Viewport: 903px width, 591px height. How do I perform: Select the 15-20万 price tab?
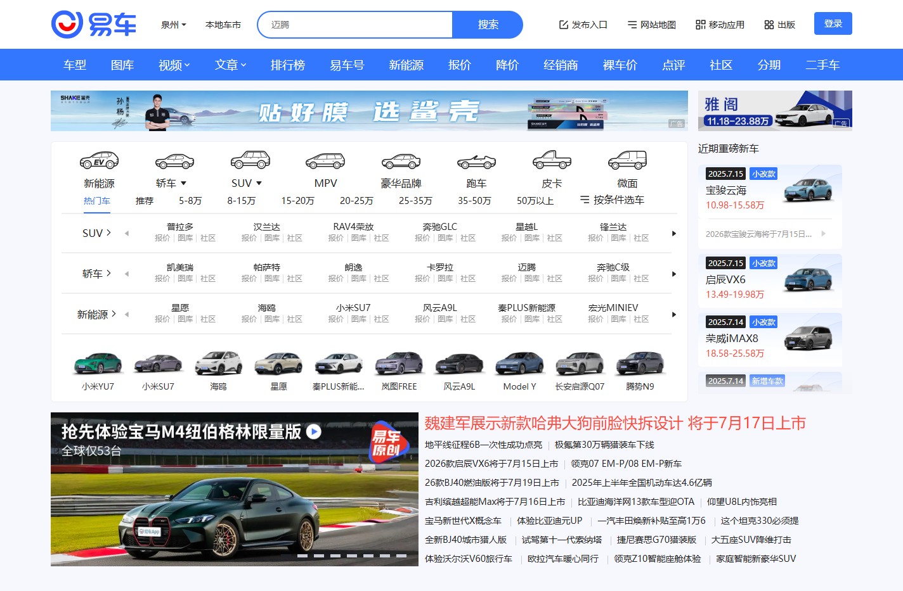(298, 201)
